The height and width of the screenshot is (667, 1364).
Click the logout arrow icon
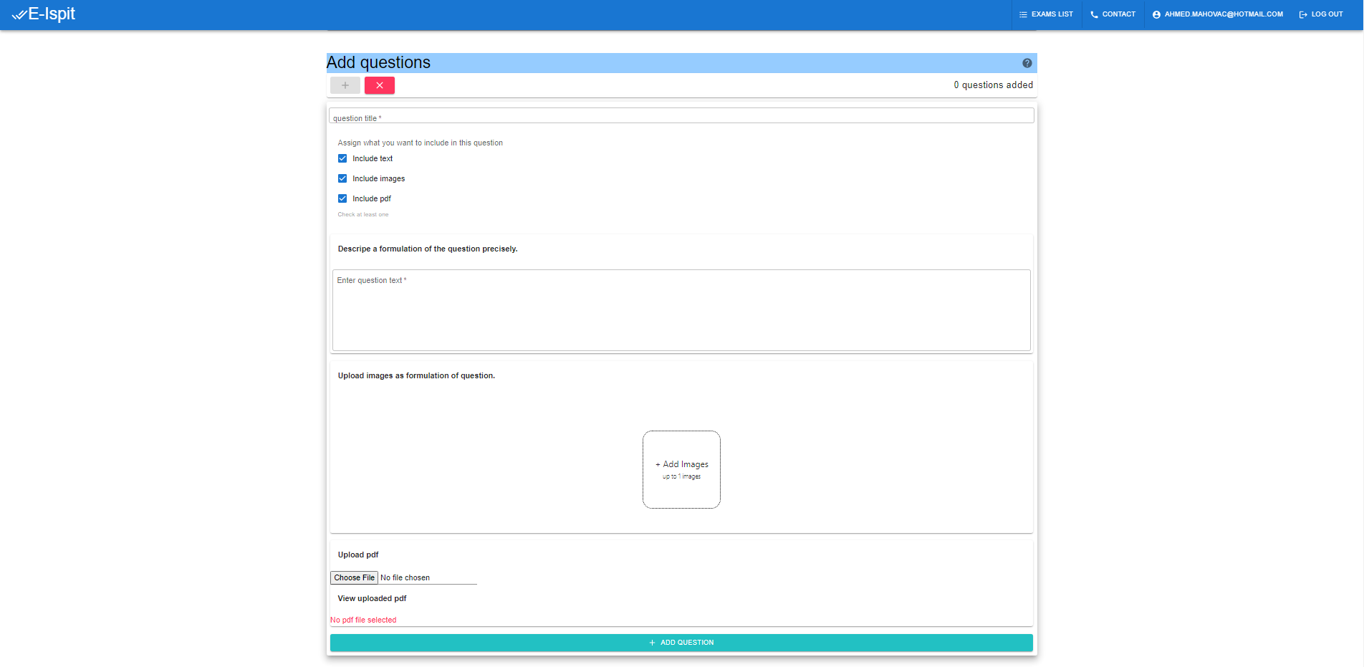(x=1302, y=14)
